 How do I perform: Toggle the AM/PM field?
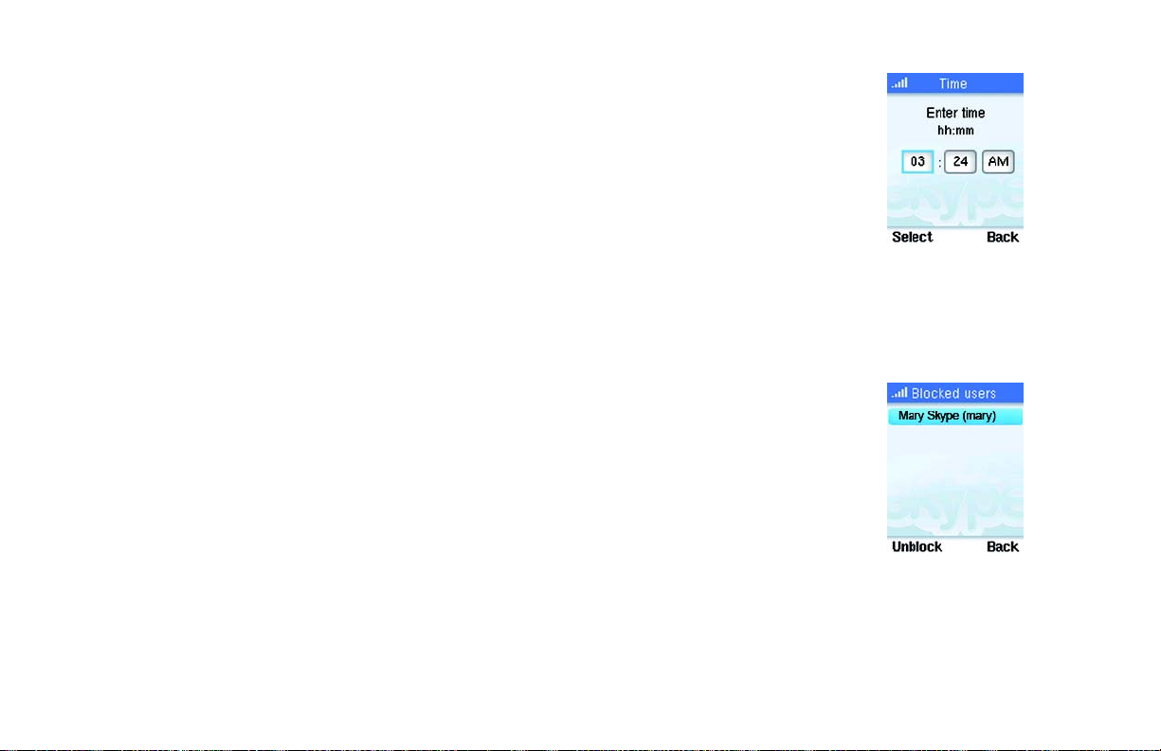tap(998, 162)
